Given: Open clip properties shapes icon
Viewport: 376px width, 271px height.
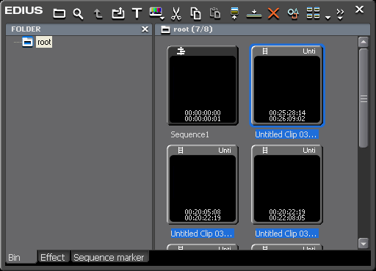Looking at the screenshot, I should click(293, 13).
